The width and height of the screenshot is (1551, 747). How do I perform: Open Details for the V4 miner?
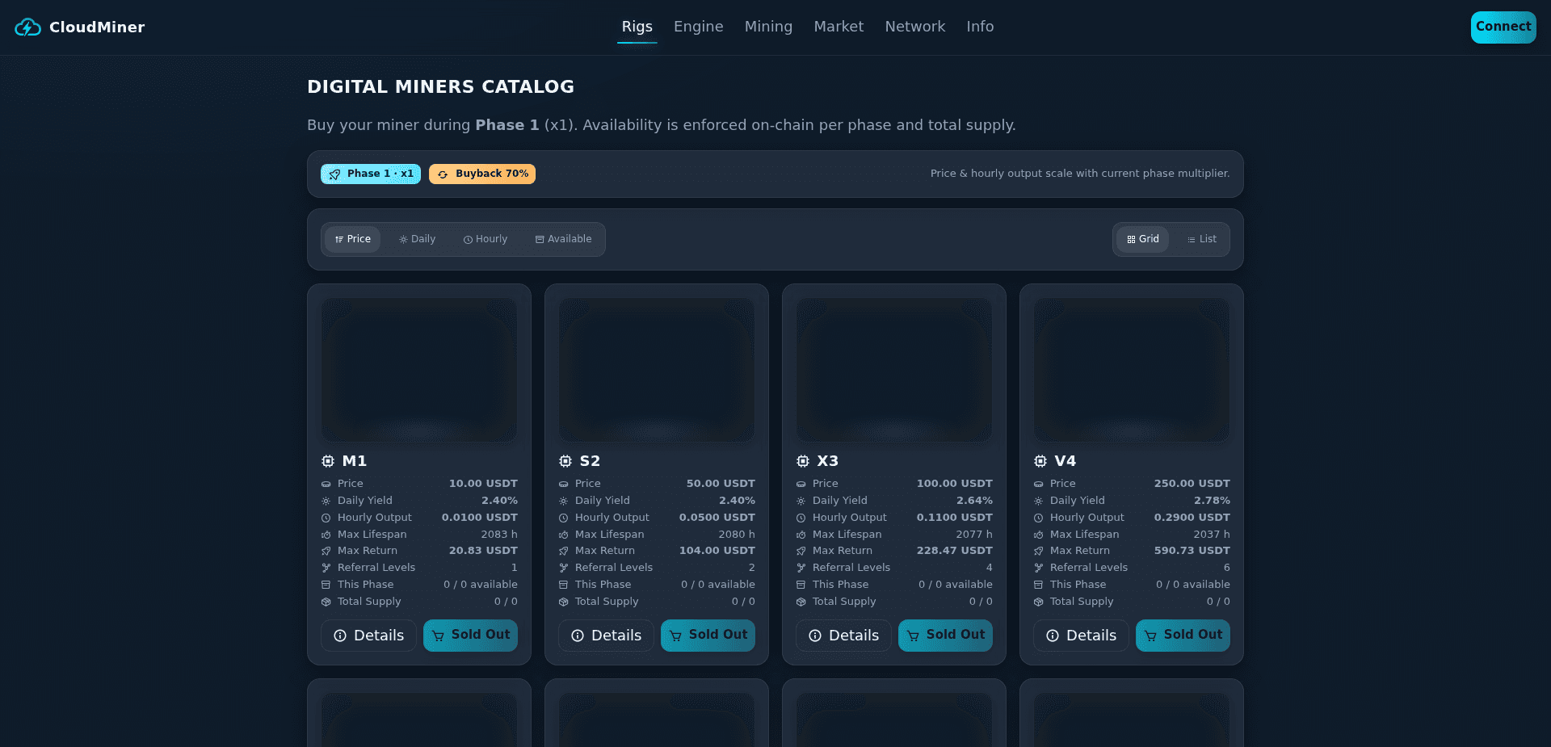(1081, 636)
